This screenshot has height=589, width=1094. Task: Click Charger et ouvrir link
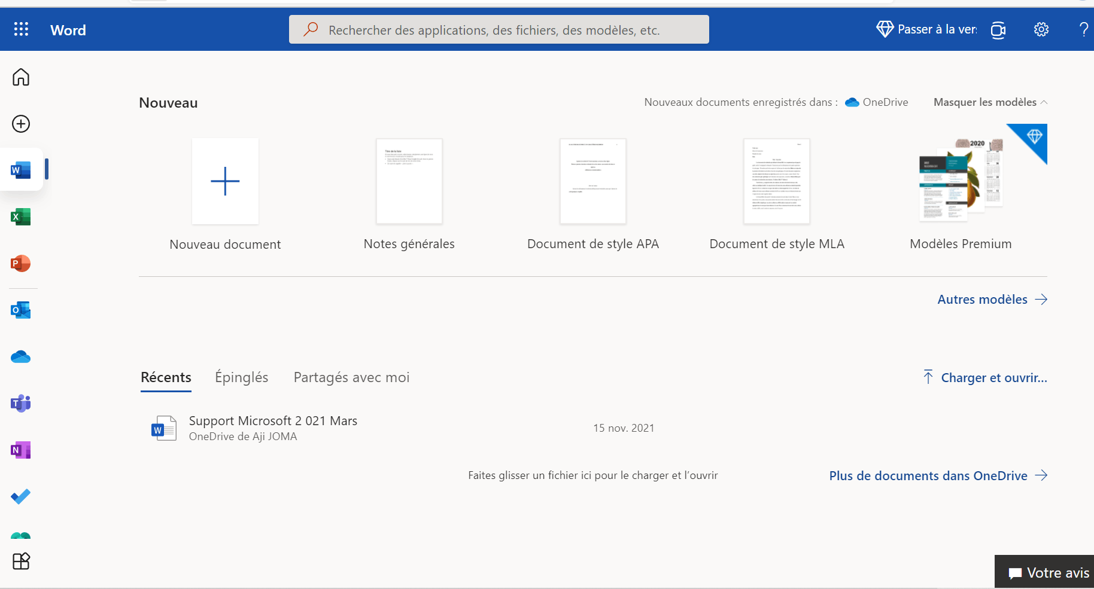pyautogui.click(x=994, y=378)
